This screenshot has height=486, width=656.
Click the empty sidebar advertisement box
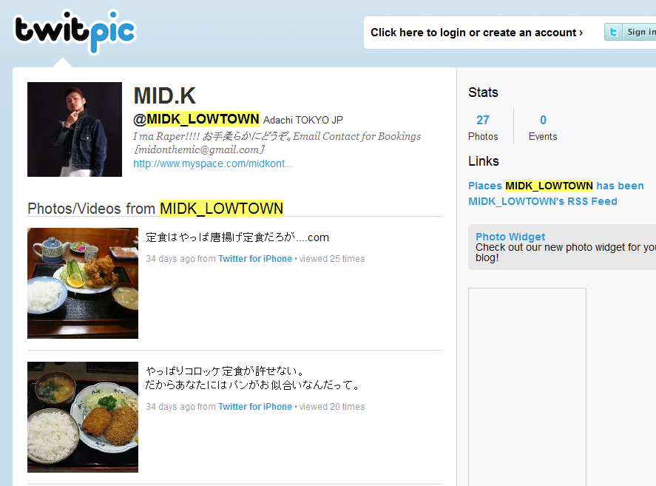click(527, 387)
